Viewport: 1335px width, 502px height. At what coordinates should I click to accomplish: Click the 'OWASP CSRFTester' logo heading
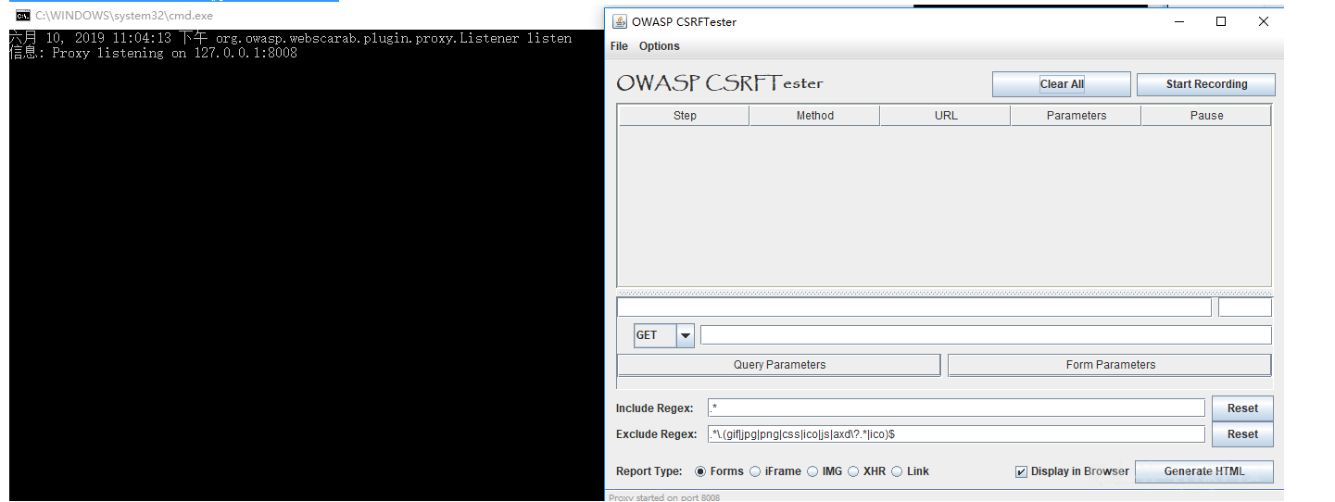(x=720, y=83)
